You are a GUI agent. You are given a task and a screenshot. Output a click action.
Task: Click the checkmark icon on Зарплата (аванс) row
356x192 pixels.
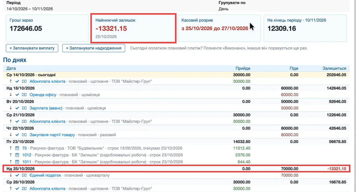click(17, 108)
